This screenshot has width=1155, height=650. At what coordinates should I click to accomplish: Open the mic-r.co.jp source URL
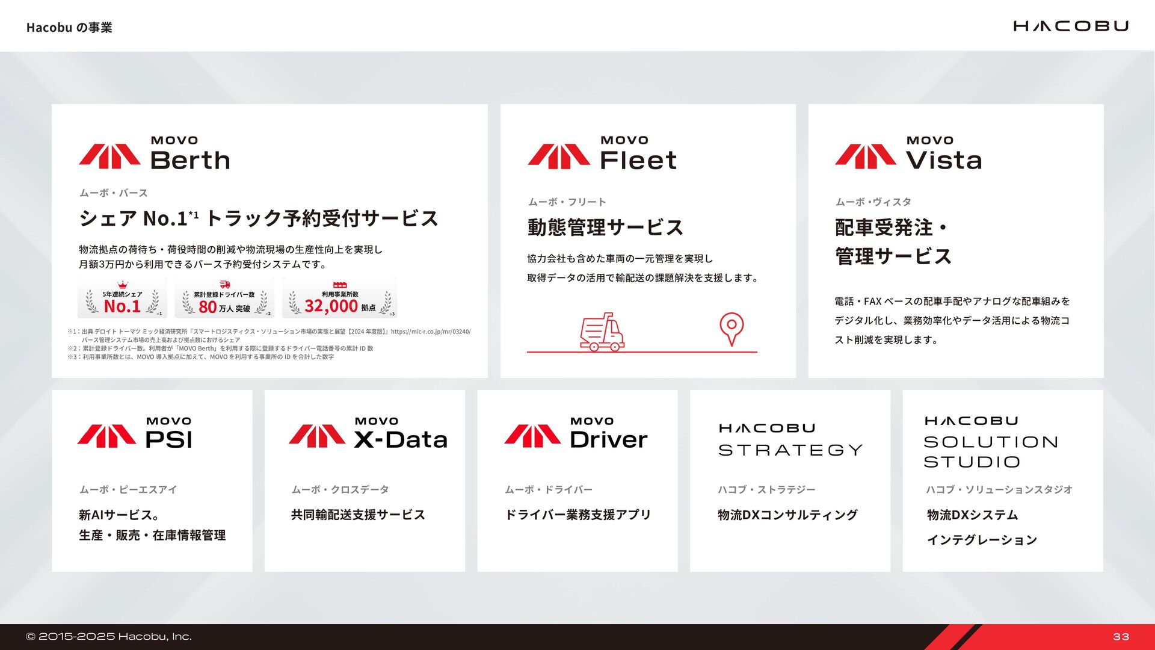click(431, 332)
